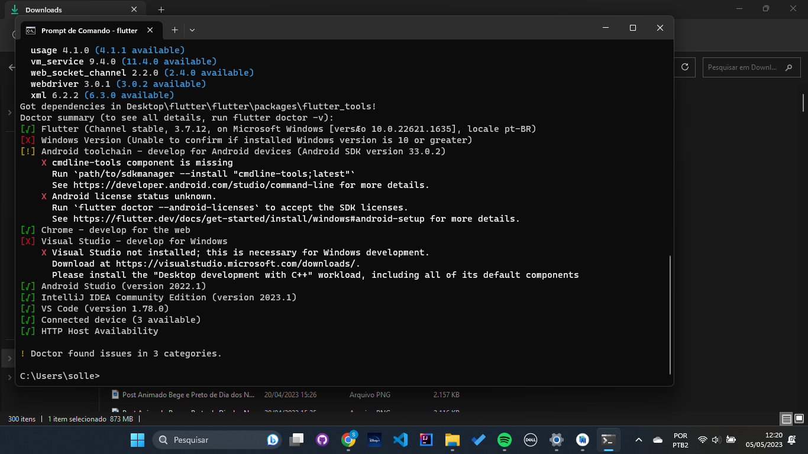The width and height of the screenshot is (808, 454).
Task: Click the 'Chrome - develop for the web' line
Action: (105, 230)
